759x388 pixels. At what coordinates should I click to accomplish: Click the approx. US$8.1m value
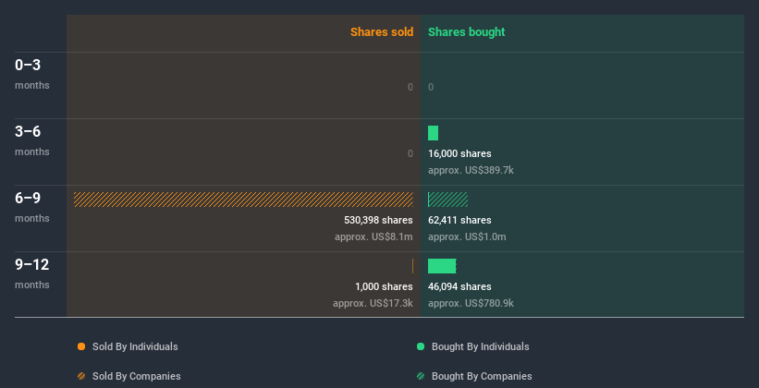(x=373, y=237)
